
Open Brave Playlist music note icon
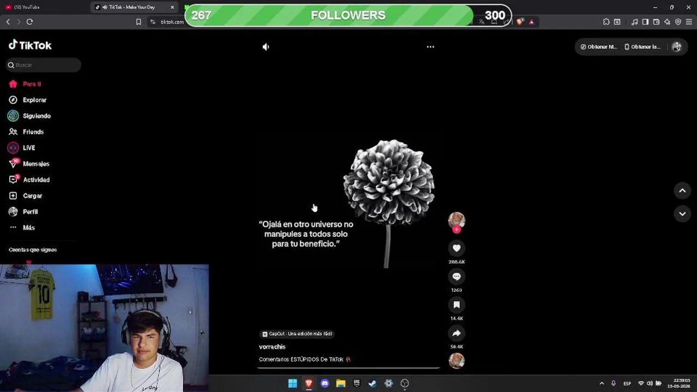coord(634,22)
